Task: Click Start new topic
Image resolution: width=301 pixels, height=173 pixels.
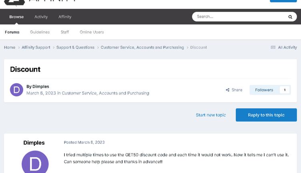Action: coord(211,115)
